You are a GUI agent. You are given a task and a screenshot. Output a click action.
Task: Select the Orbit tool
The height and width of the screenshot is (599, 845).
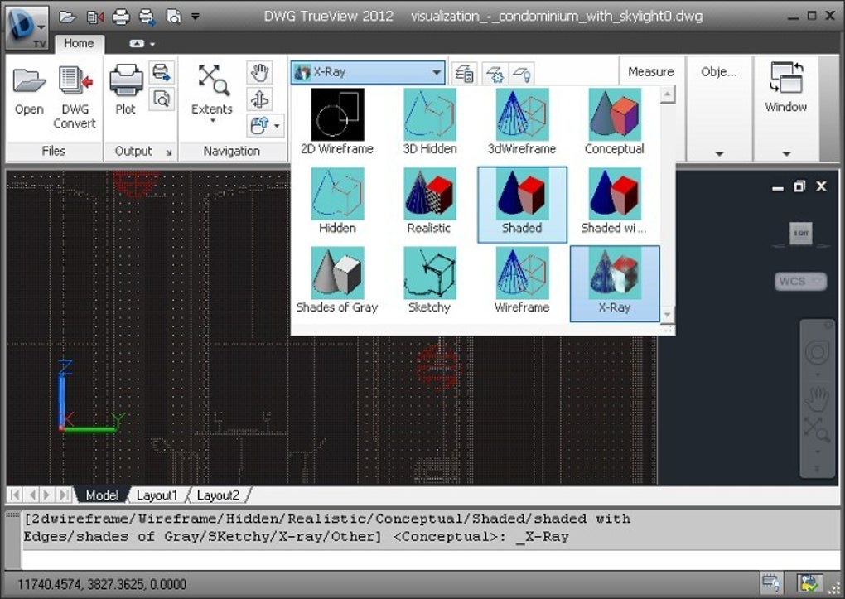(259, 99)
